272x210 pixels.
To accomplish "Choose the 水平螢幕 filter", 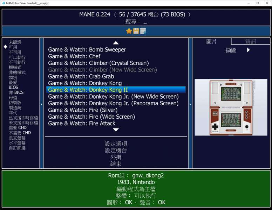I will [17, 143].
